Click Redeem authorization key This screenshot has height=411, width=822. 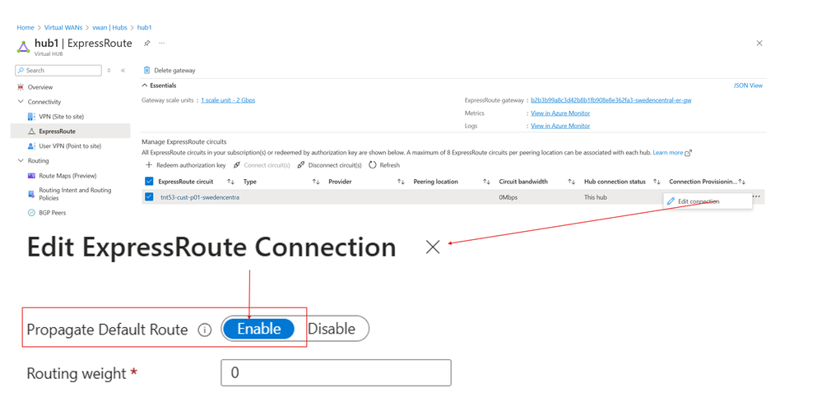click(186, 165)
